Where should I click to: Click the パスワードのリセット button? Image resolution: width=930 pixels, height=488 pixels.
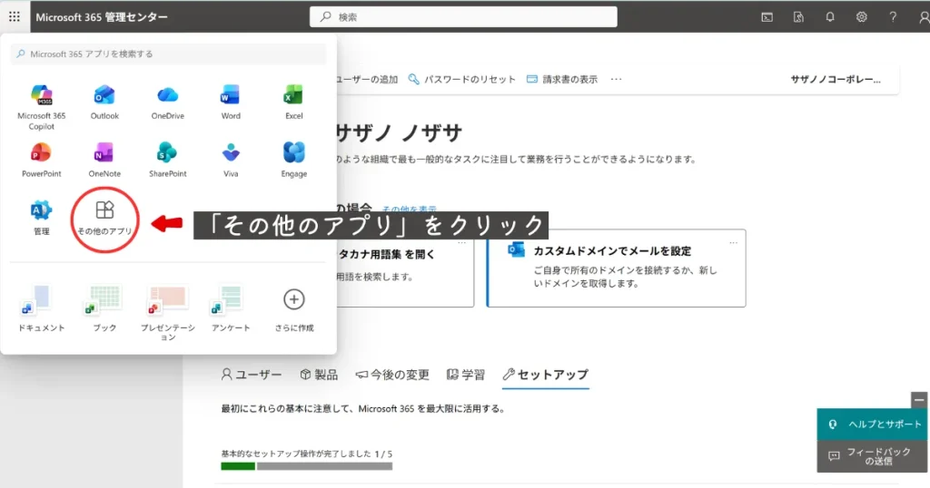(x=462, y=79)
